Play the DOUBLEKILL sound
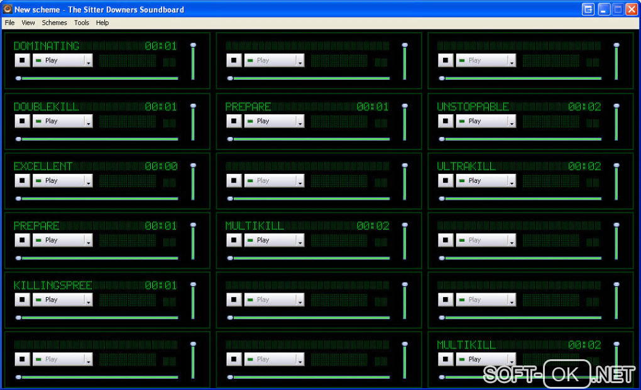641x390 pixels. (58, 121)
